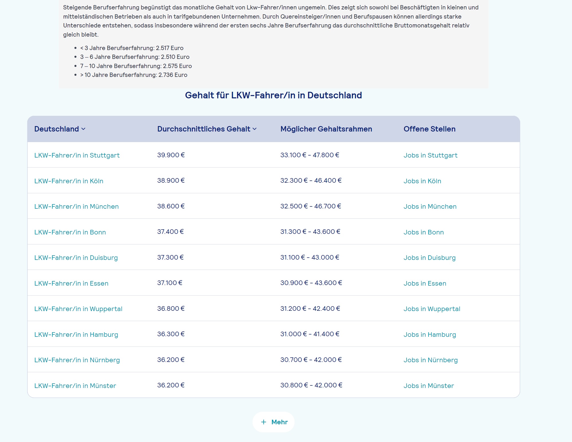
Task: Click LKW-Fahrer/in in Essen link
Action: (x=71, y=283)
